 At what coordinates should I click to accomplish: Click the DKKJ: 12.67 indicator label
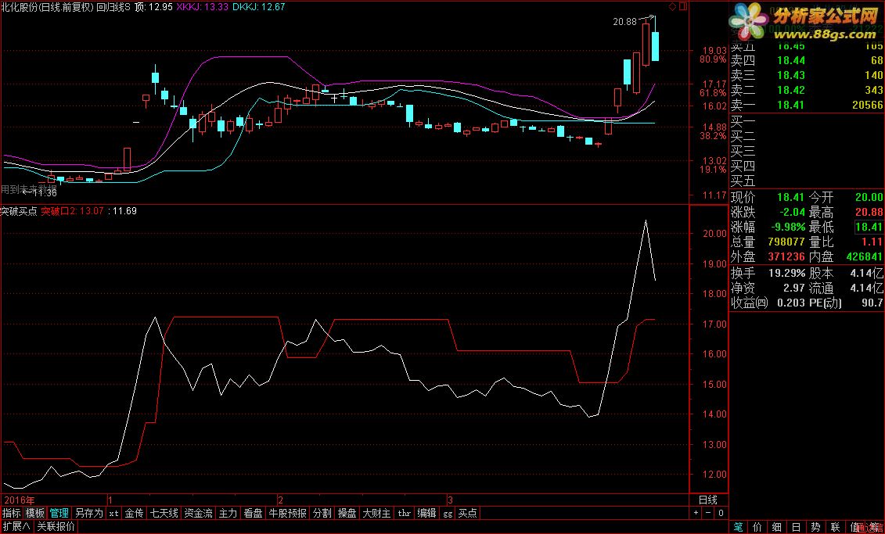[259, 7]
